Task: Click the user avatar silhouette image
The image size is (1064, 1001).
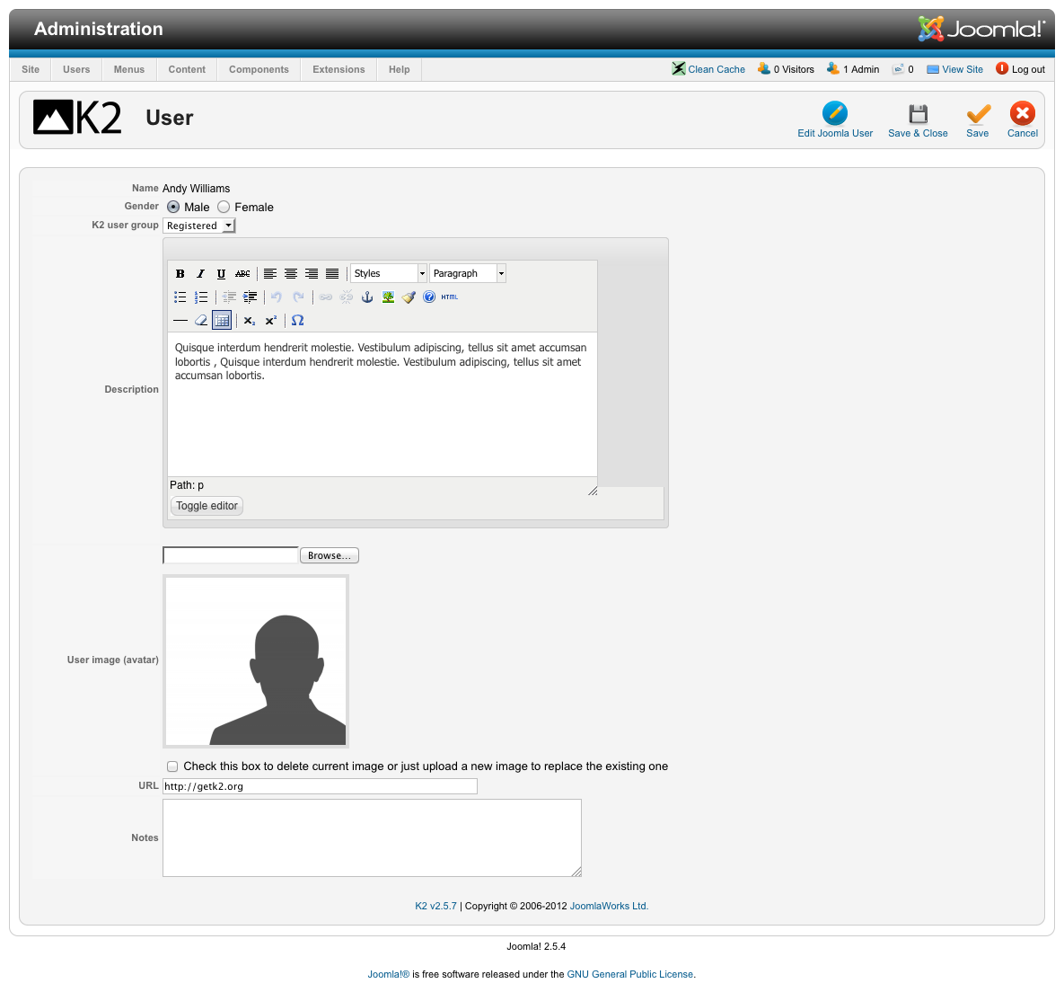Action: pyautogui.click(x=256, y=661)
